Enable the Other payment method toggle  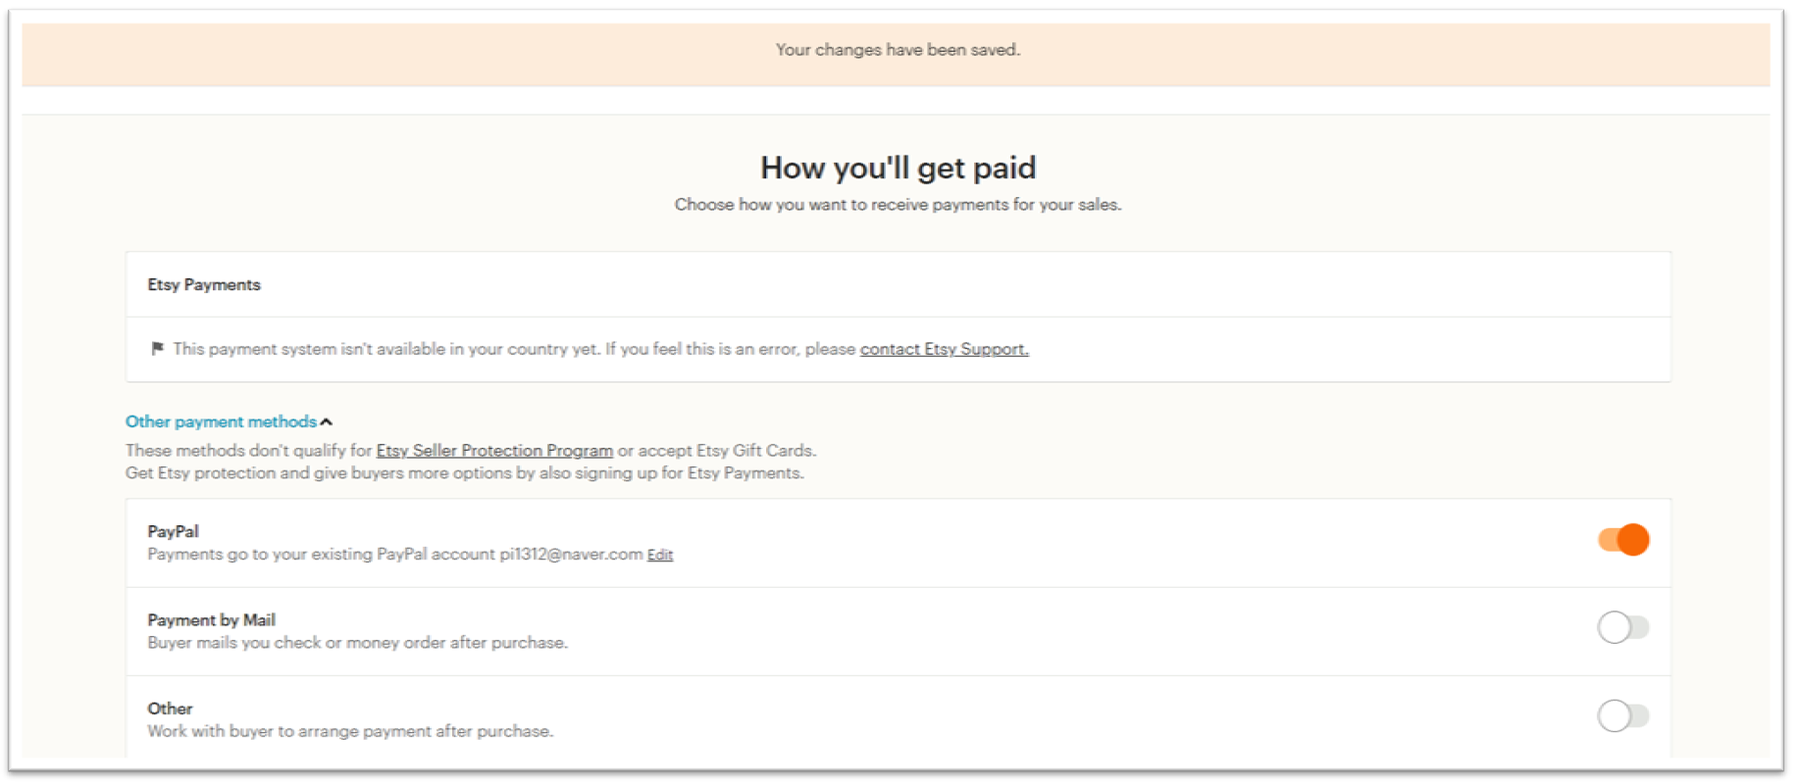pos(1623,715)
